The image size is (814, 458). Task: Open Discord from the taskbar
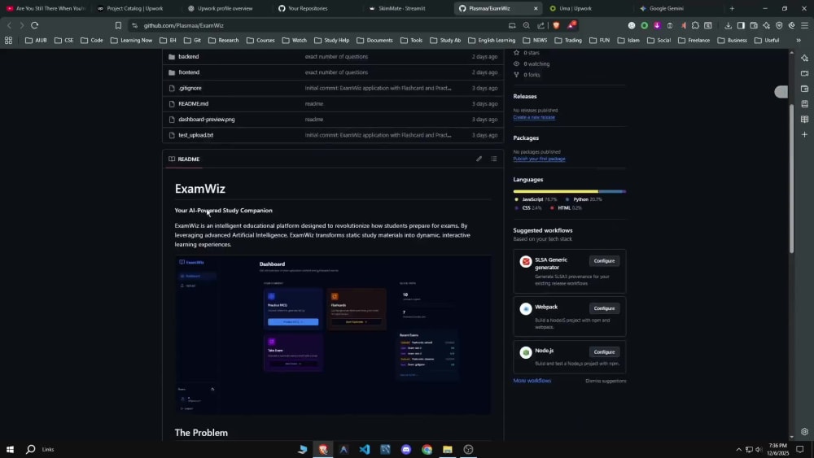406,450
